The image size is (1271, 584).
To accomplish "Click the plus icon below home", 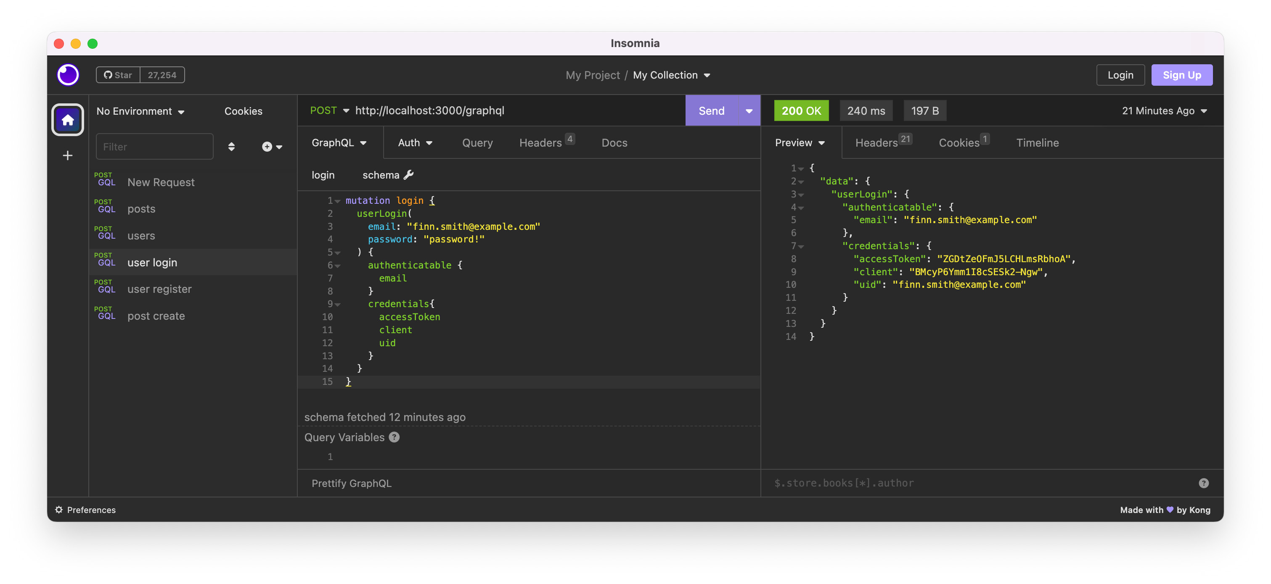I will 68,156.
